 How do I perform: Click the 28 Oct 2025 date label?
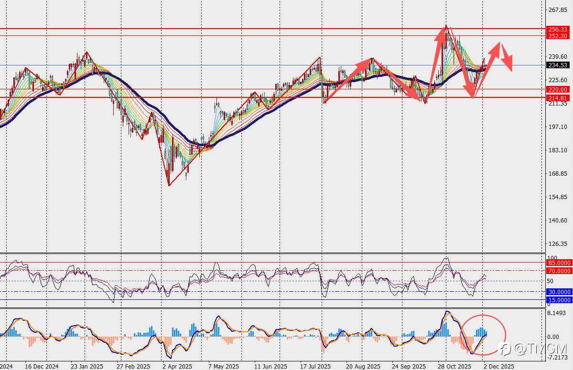(x=454, y=366)
